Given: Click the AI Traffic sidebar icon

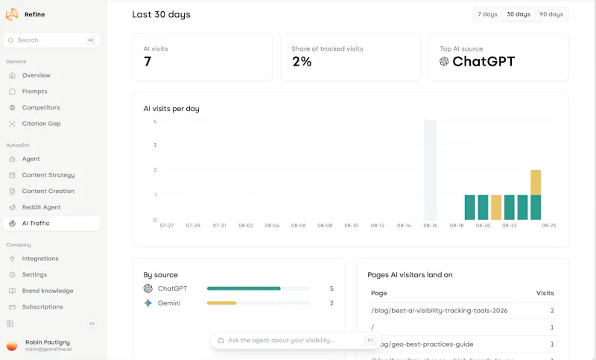Looking at the screenshot, I should [x=12, y=224].
